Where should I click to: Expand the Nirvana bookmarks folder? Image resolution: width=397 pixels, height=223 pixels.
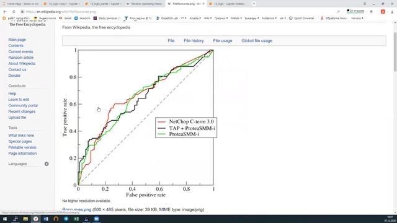pos(357,18)
